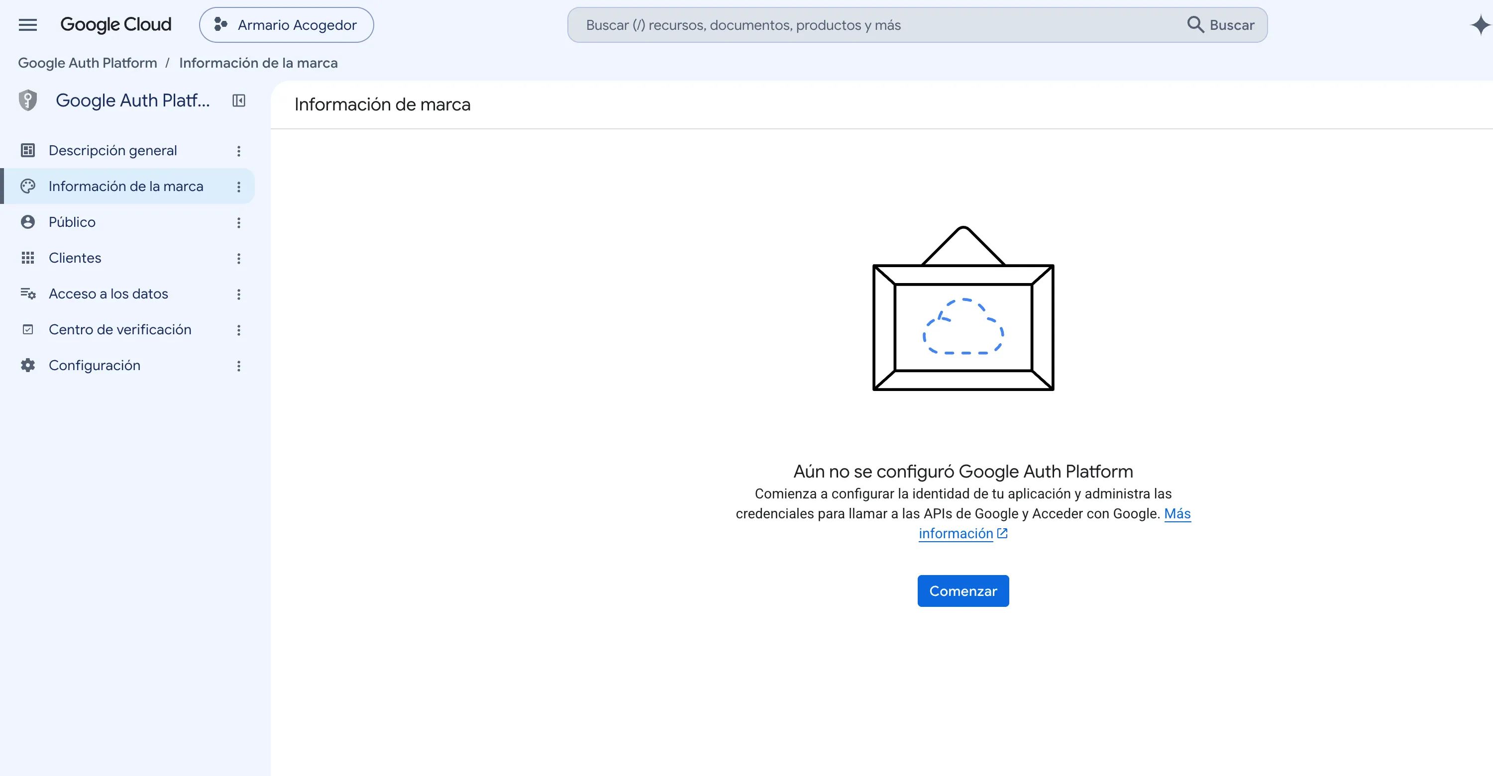Click the external link icon after información
1493x776 pixels.
point(1002,533)
